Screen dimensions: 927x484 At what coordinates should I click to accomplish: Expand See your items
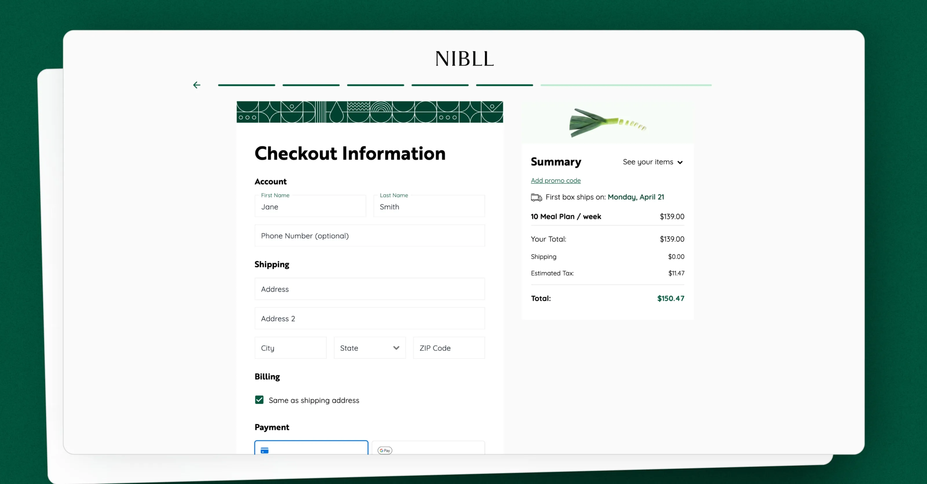coord(652,162)
